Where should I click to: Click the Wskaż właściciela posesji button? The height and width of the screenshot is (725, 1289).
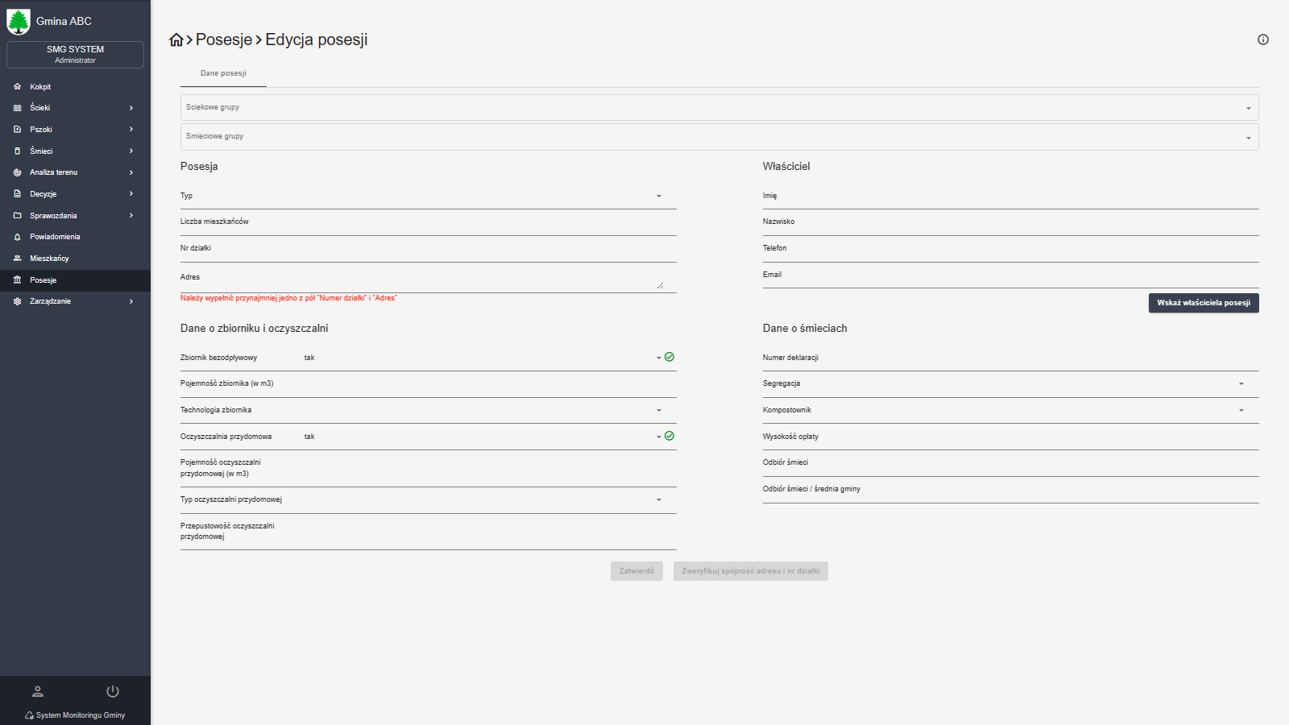coord(1203,303)
